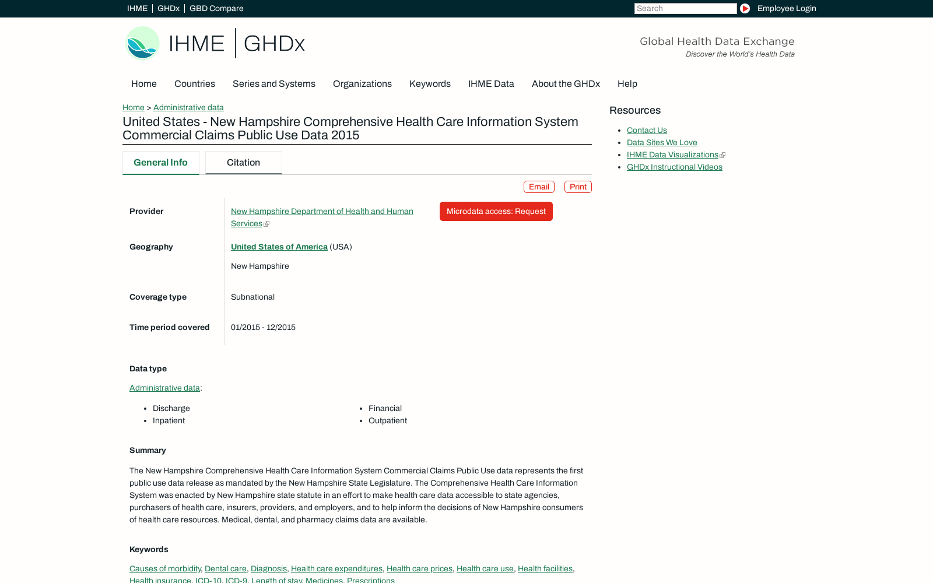This screenshot has height=583, width=933.
Task: Click the 01/2015 - 12/2015 time period text
Action: coord(263,327)
